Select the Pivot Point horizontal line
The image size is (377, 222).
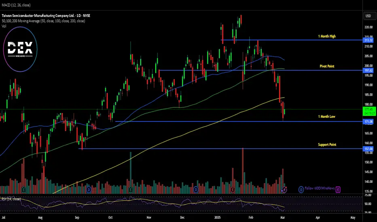click(x=261, y=70)
